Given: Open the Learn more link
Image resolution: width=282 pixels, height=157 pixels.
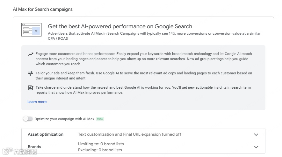Looking at the screenshot, I should (37, 102).
